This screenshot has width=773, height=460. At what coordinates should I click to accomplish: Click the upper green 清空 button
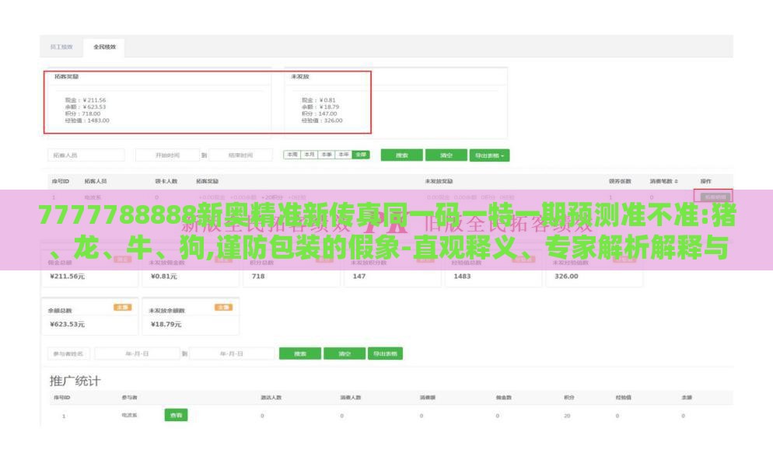(446, 155)
